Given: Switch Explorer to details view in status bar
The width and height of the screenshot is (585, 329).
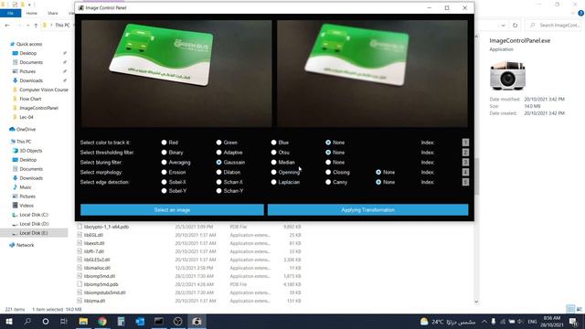Looking at the screenshot, I should (570, 309).
